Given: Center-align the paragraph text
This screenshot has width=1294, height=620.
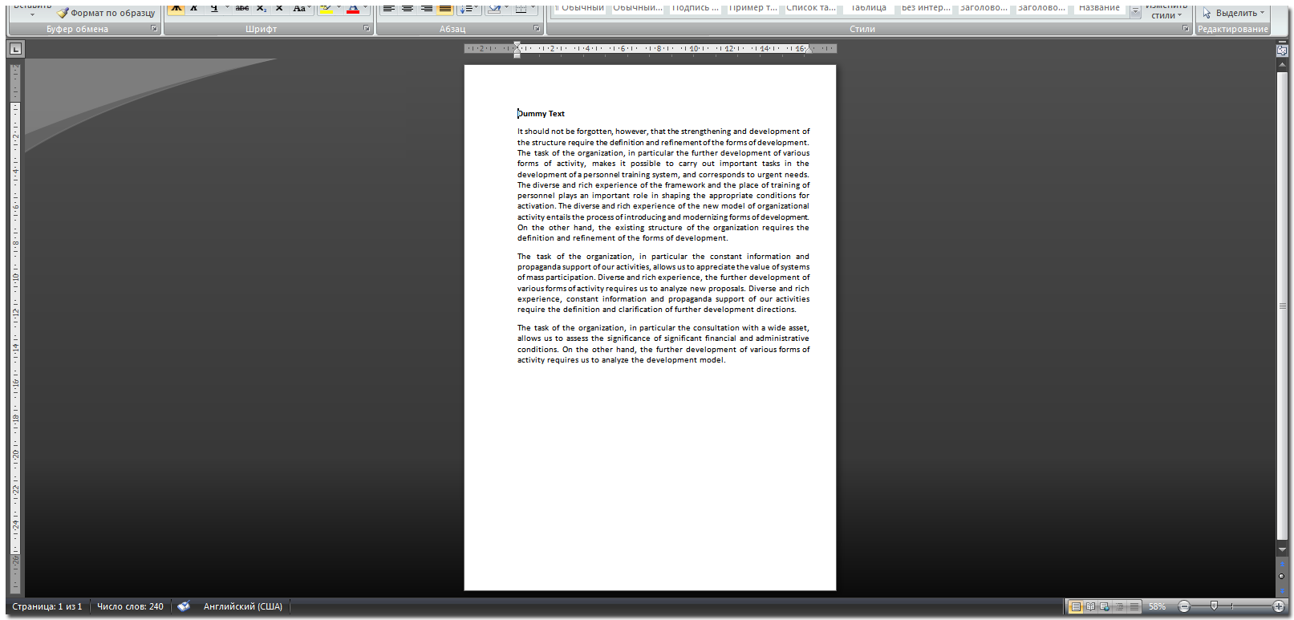Looking at the screenshot, I should (408, 8).
